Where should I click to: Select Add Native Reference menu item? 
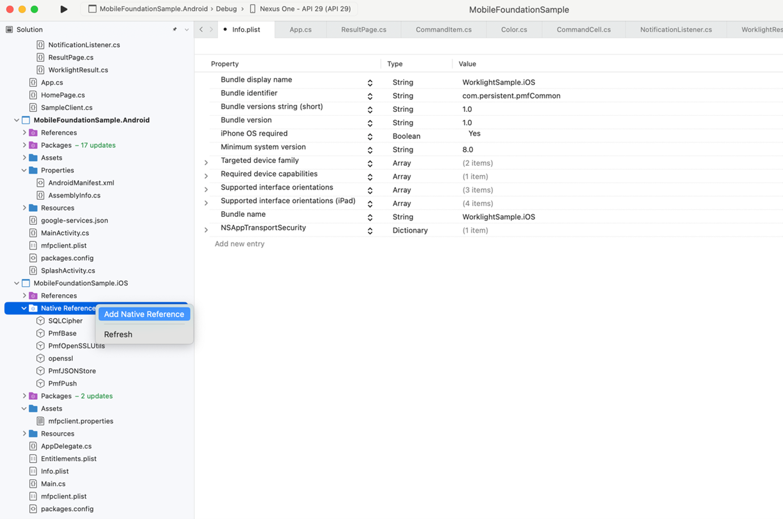144,314
